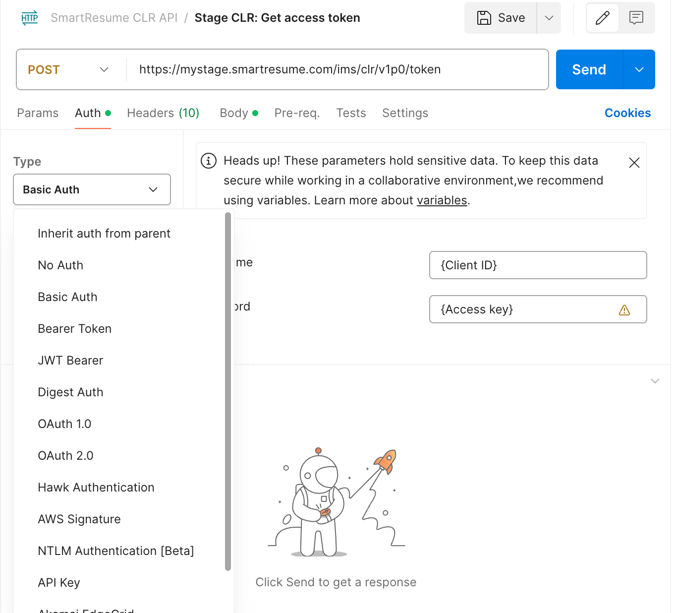The image size is (675, 613).
Task: Click the auth type list scrollbar
Action: coord(228,392)
